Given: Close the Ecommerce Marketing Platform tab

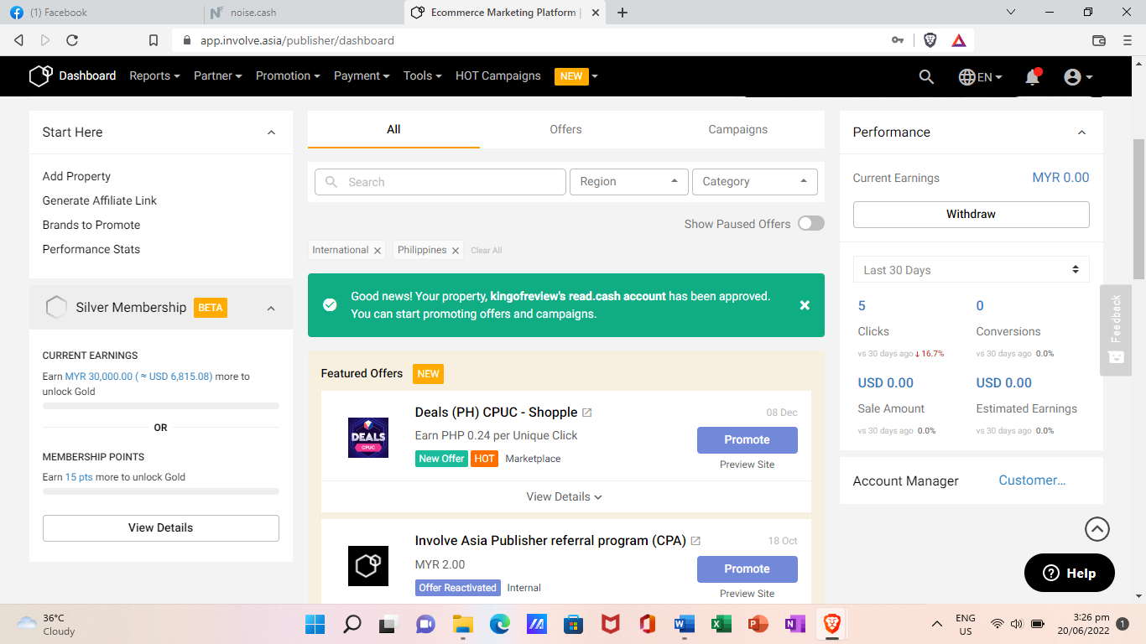Looking at the screenshot, I should pos(596,13).
